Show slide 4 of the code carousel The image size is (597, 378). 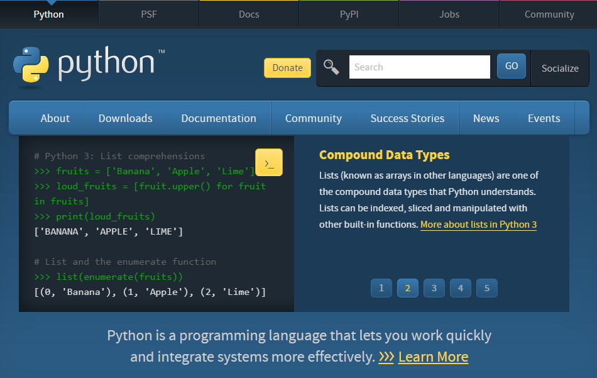[x=460, y=288]
